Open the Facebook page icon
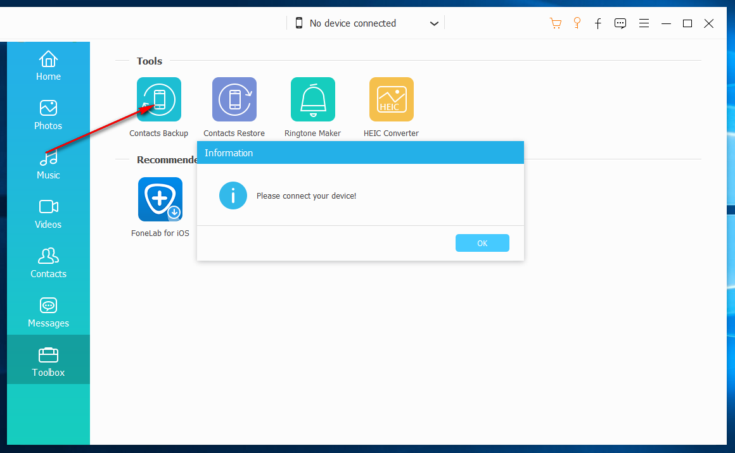The image size is (735, 453). tap(598, 23)
